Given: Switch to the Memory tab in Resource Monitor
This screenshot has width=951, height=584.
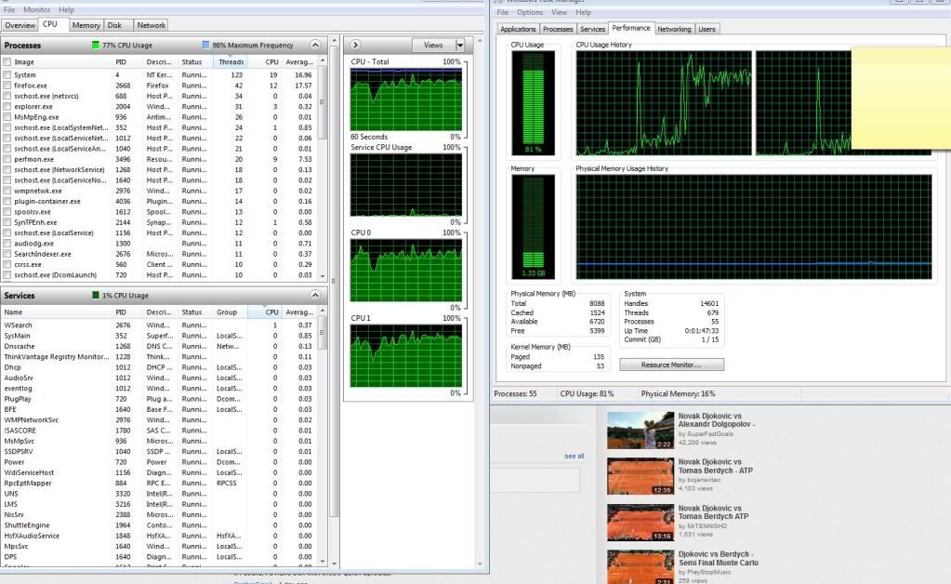Looking at the screenshot, I should coord(86,25).
